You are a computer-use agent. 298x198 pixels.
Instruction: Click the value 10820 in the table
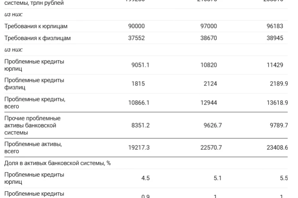click(209, 65)
